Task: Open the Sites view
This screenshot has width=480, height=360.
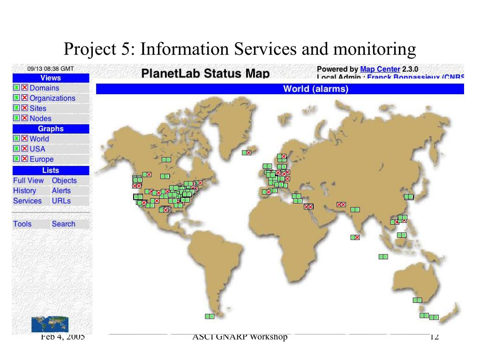Action: (38, 108)
